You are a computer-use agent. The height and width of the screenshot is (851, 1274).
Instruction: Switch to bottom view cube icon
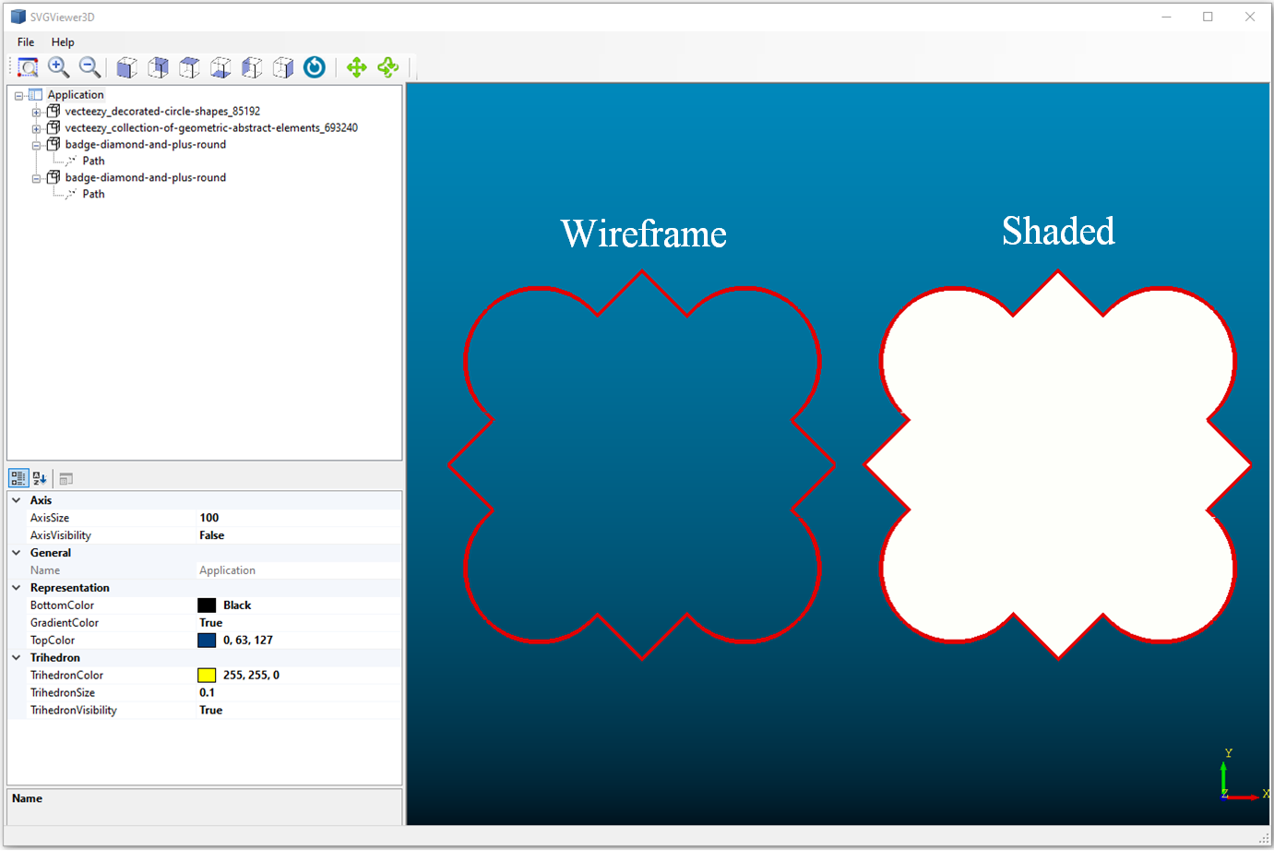click(220, 67)
